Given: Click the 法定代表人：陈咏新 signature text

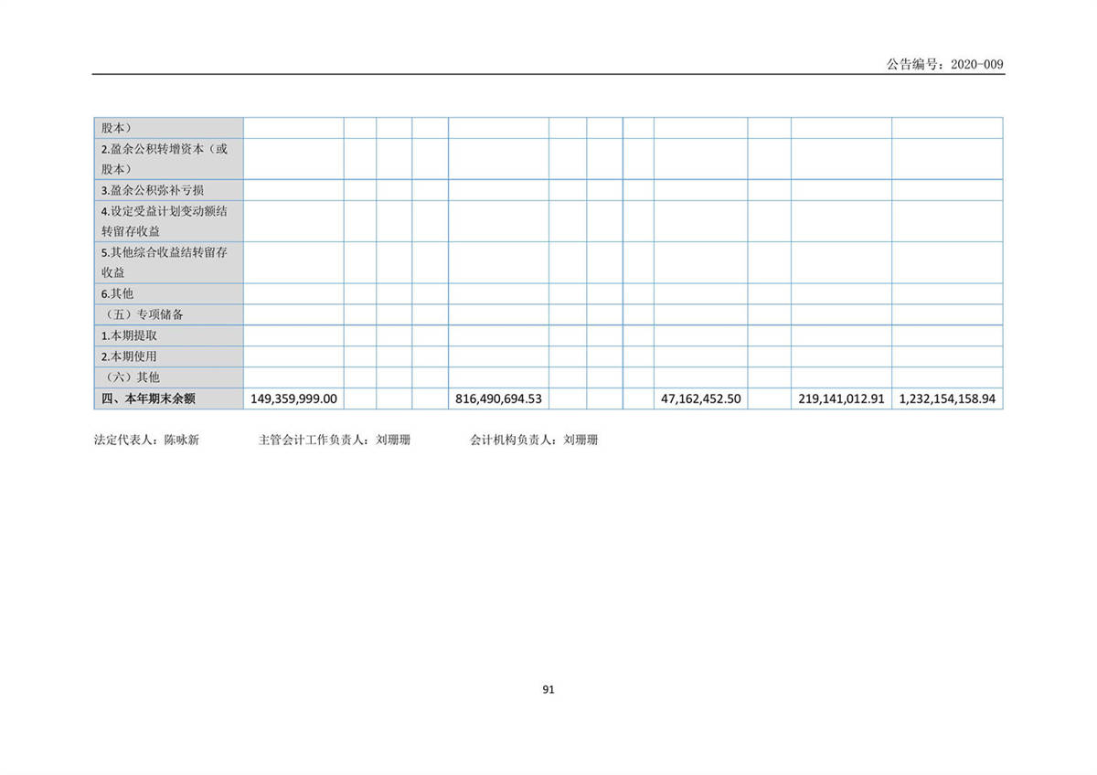Looking at the screenshot, I should 146,440.
